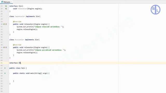The width and height of the screenshot is (166, 93).
Task: Toggle the fold marker on line 42
Action: point(9,55)
